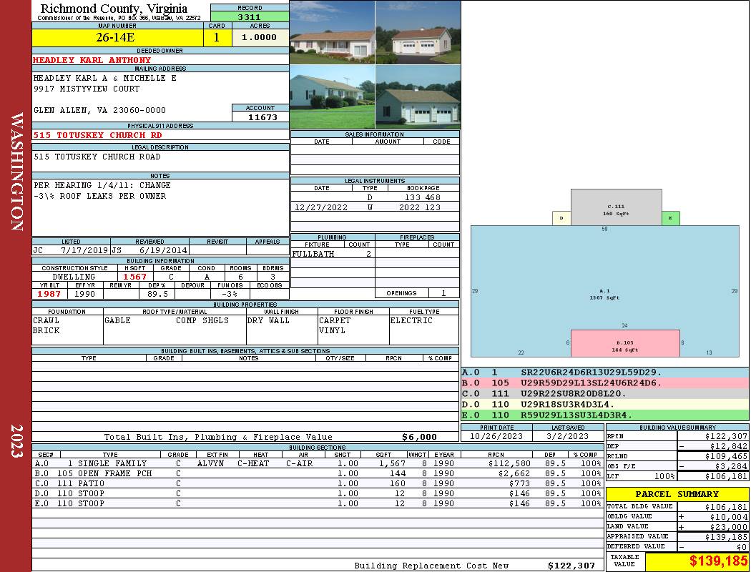The width and height of the screenshot is (751, 572).
Task: Click map number 26-14E
Action: tap(115, 37)
